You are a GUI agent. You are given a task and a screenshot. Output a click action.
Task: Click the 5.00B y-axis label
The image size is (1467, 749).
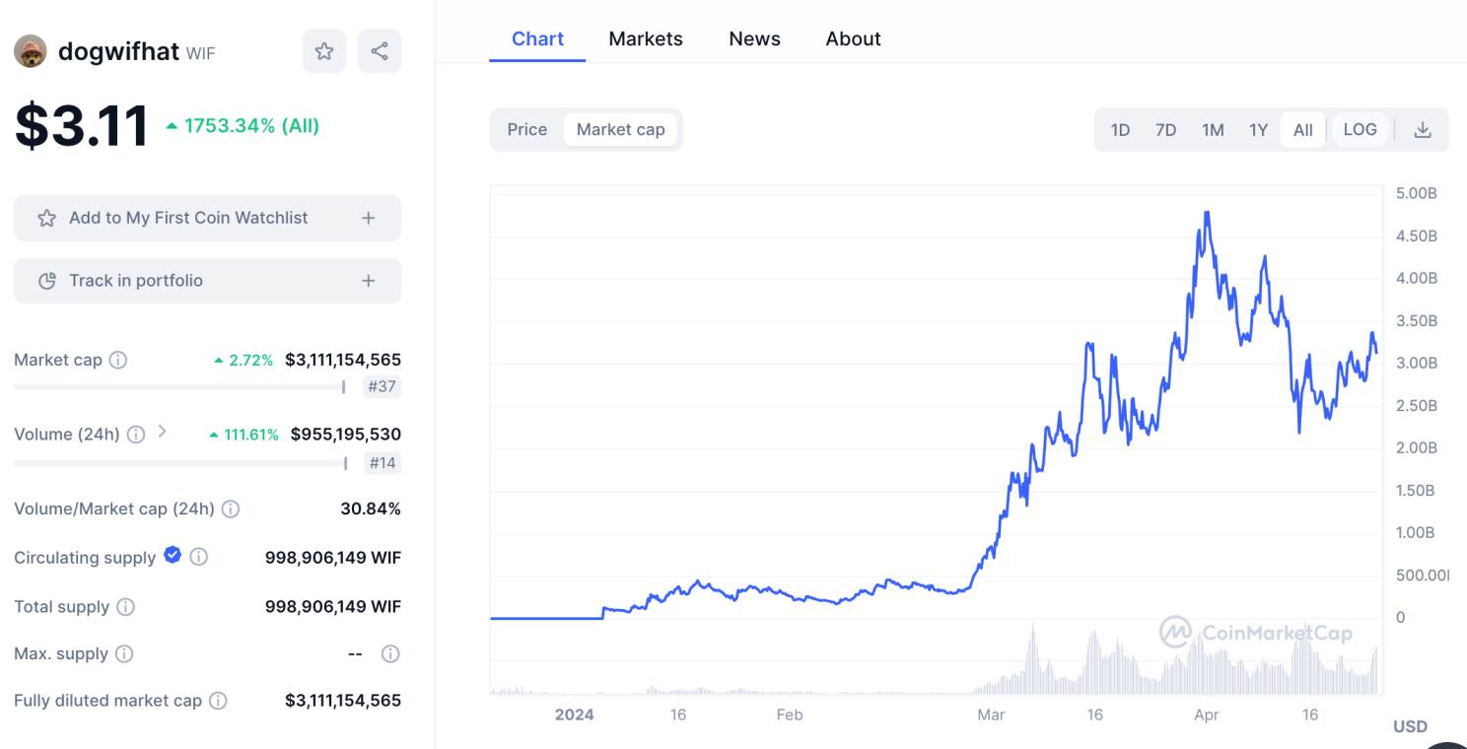(x=1416, y=193)
